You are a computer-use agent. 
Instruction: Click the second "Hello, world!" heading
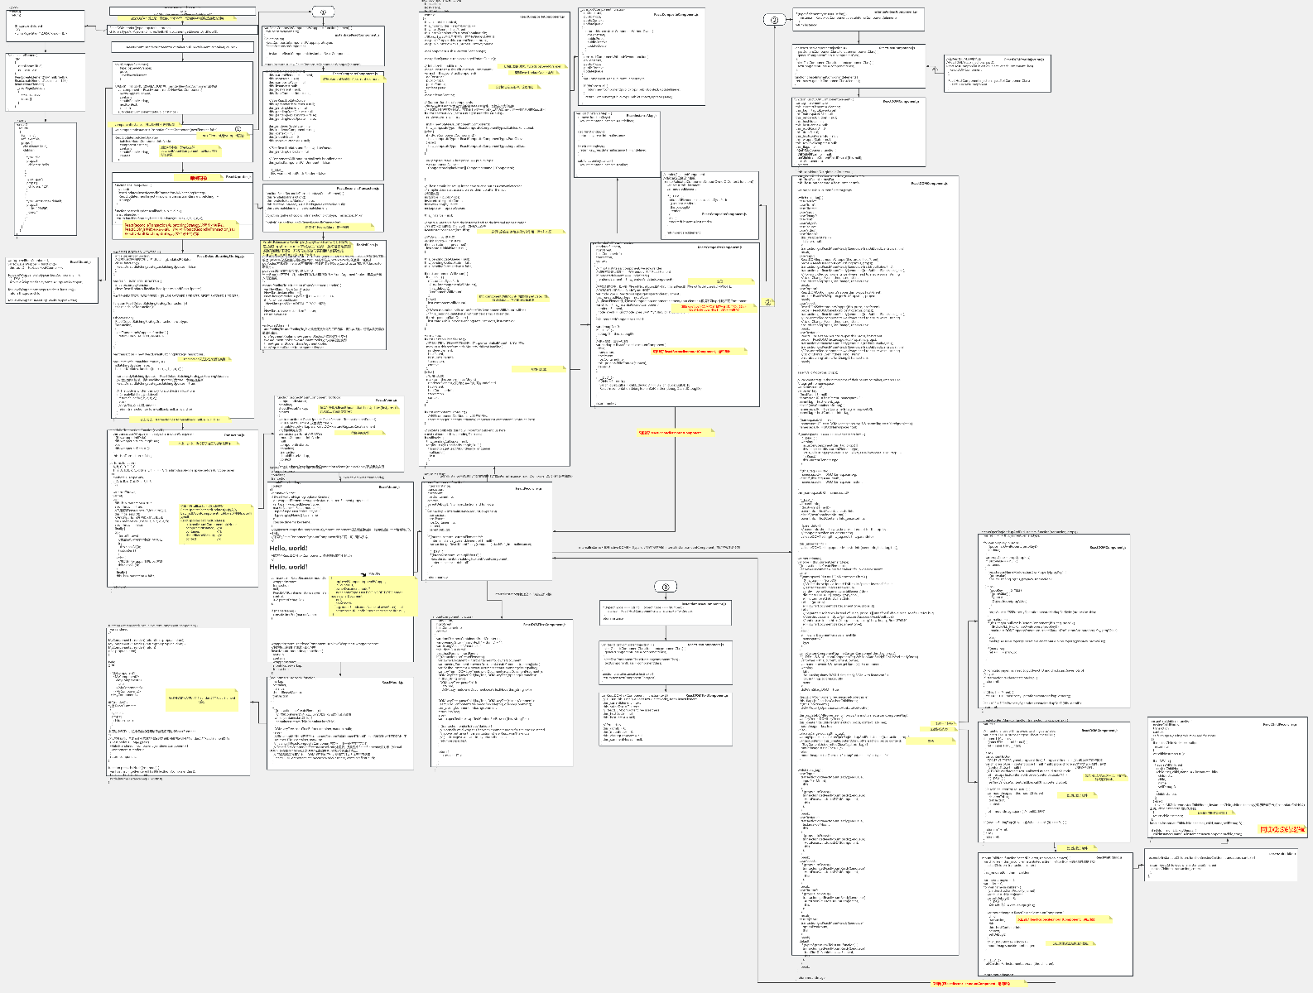pyautogui.click(x=288, y=567)
